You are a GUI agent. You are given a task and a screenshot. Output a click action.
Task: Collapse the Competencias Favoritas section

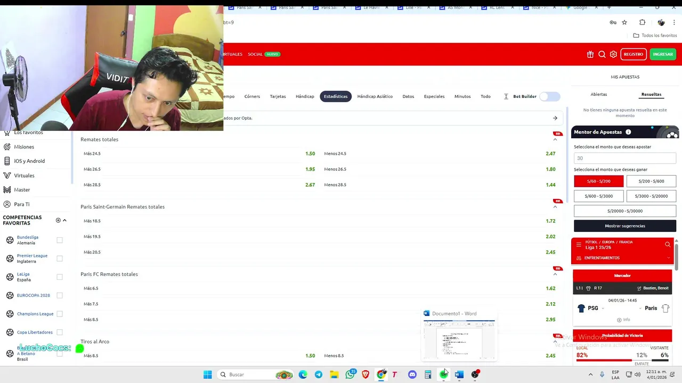(x=64, y=220)
